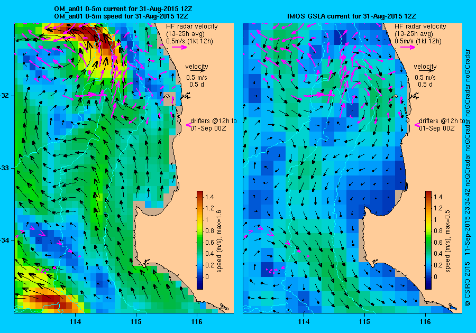Click the IMOS GSLA map speed color bar
Screen dimensions: 476x333
pyautogui.click(x=428, y=240)
